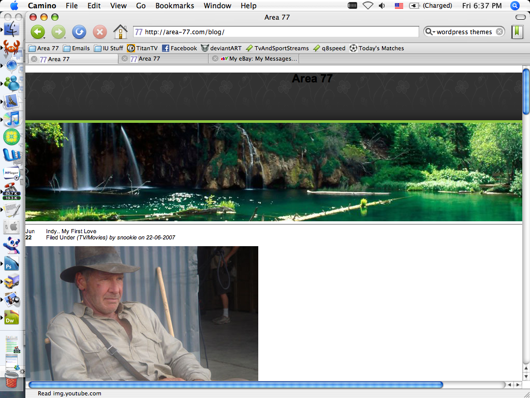
Task: Open the bookmarks manager icon in toolbar
Action: click(x=517, y=32)
